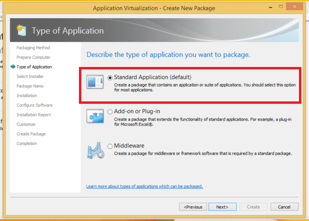Open the Configure Software step
This screenshot has height=221, width=309.
pos(34,105)
